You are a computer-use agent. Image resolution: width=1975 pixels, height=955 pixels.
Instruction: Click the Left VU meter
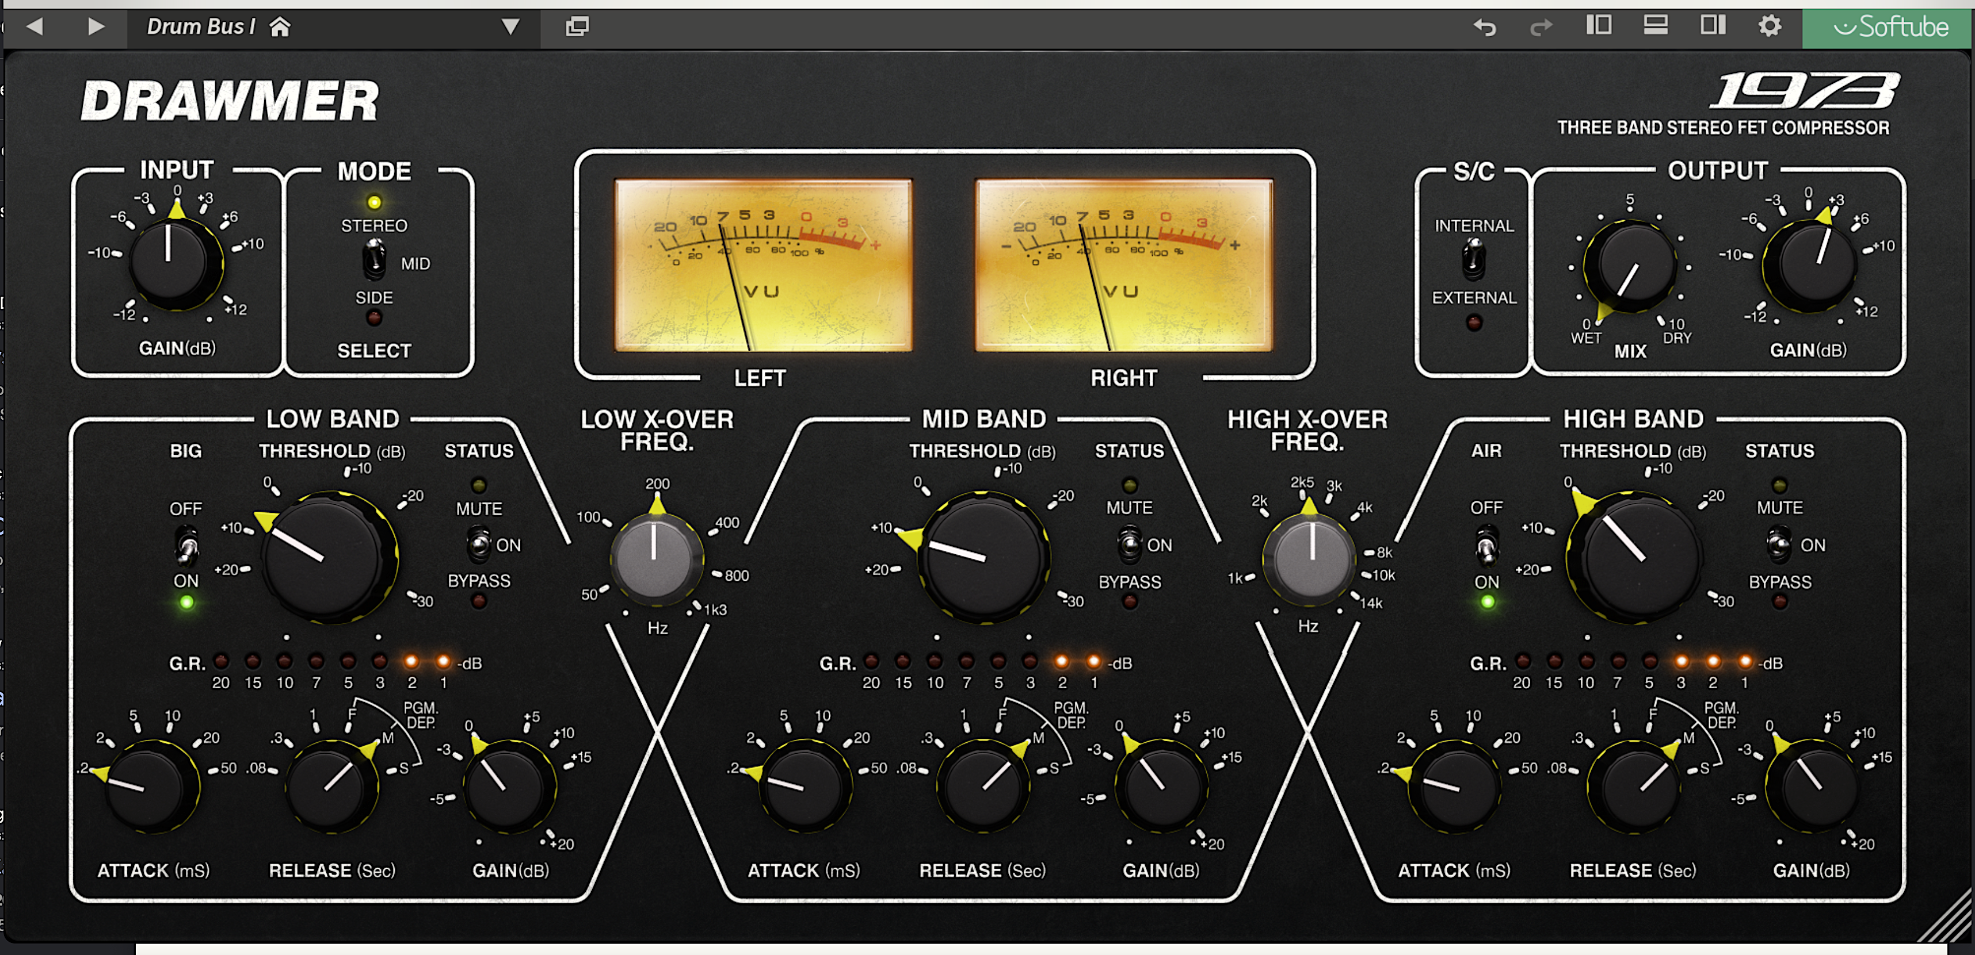tap(763, 265)
